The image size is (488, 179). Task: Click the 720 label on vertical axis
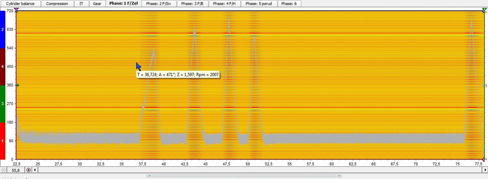coord(10,11)
